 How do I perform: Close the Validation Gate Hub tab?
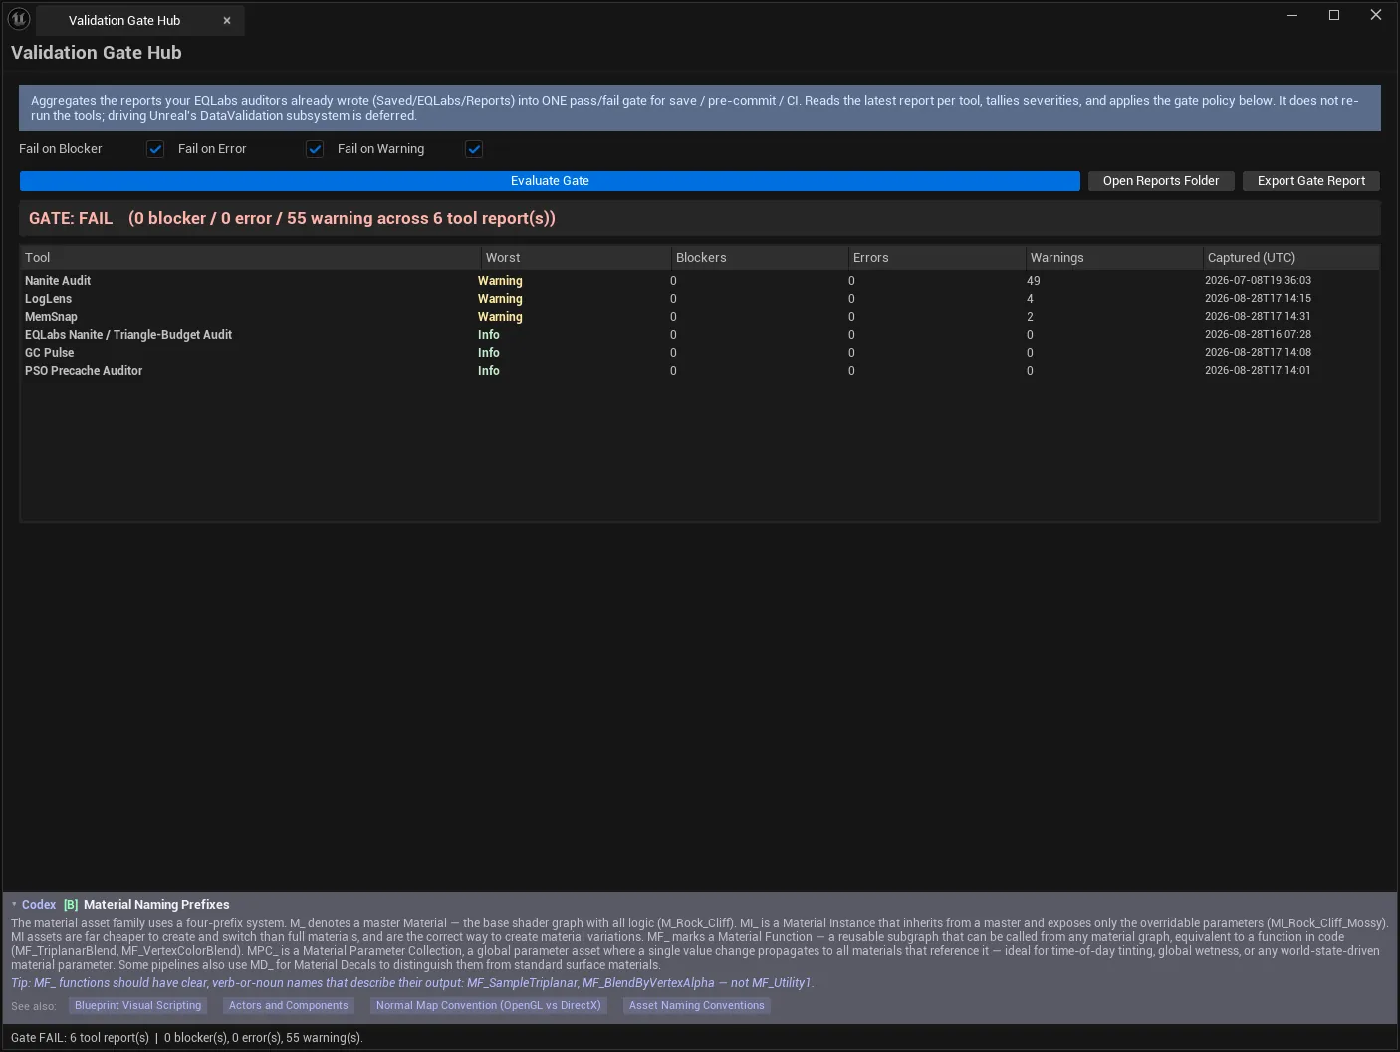pos(227,20)
